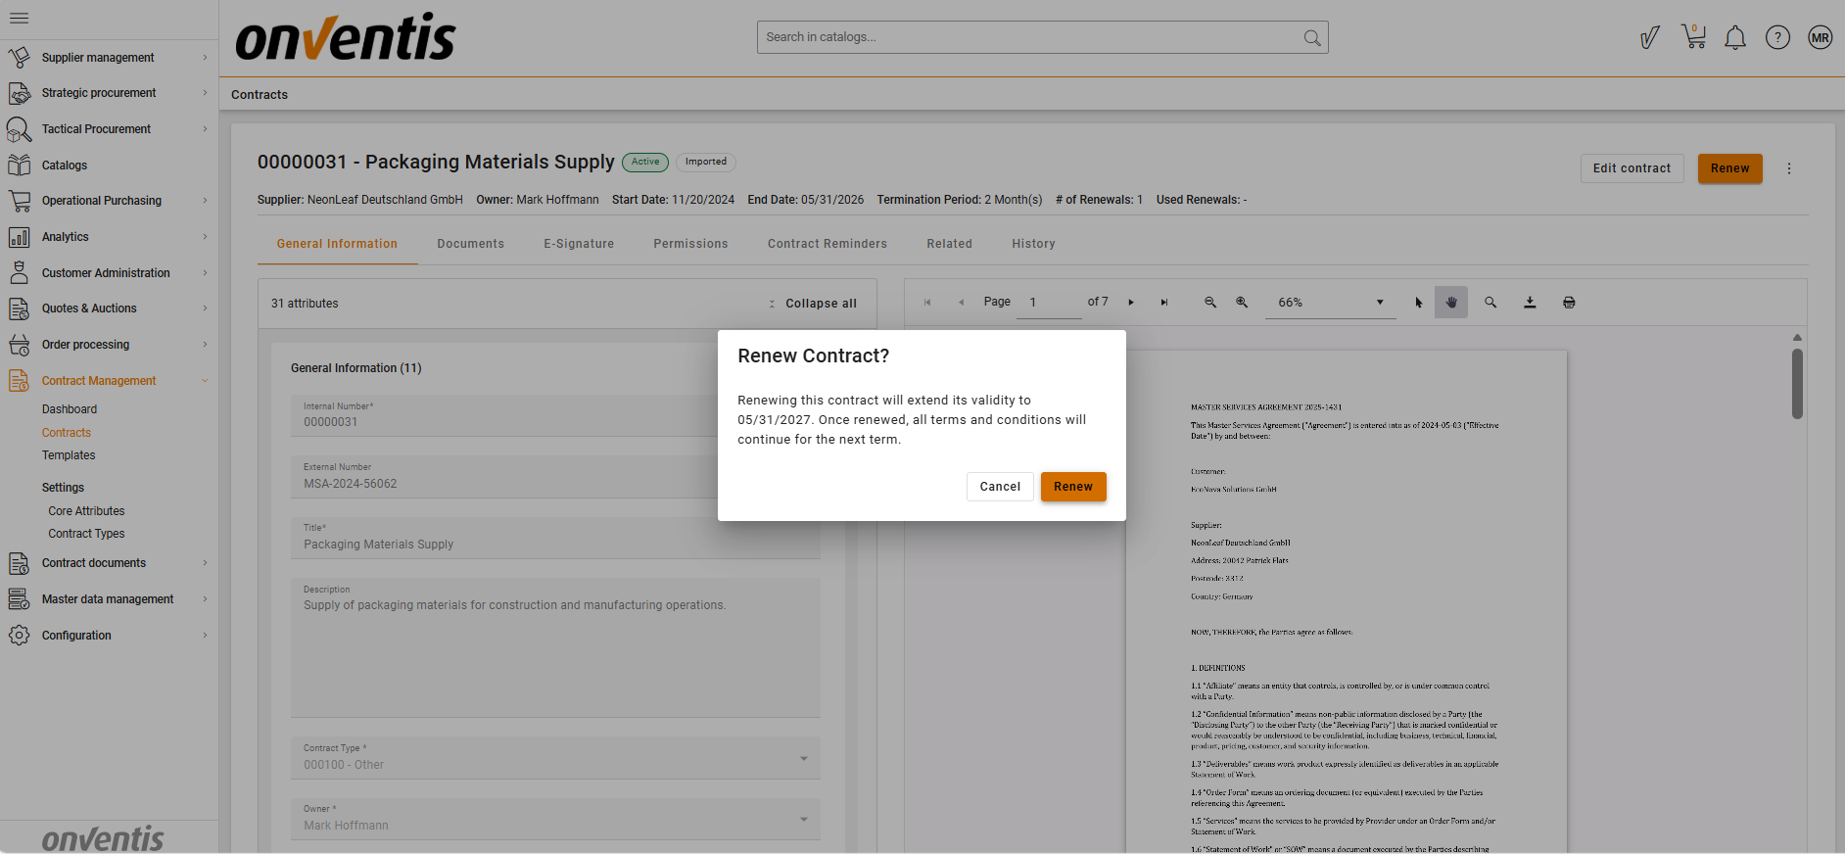
Task: Click the PDF download icon
Action: pos(1529,303)
